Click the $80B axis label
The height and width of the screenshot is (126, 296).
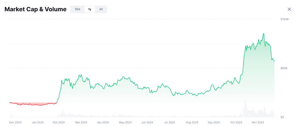tap(284, 68)
